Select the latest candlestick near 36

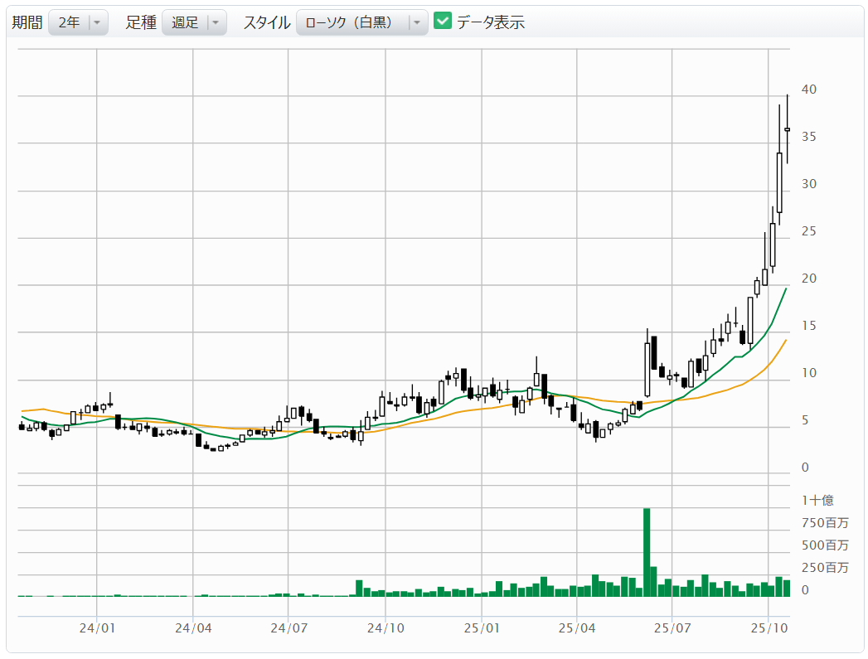coord(787,129)
